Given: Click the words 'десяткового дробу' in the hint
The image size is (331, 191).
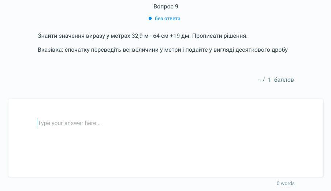Looking at the screenshot, I should tap(261, 50).
